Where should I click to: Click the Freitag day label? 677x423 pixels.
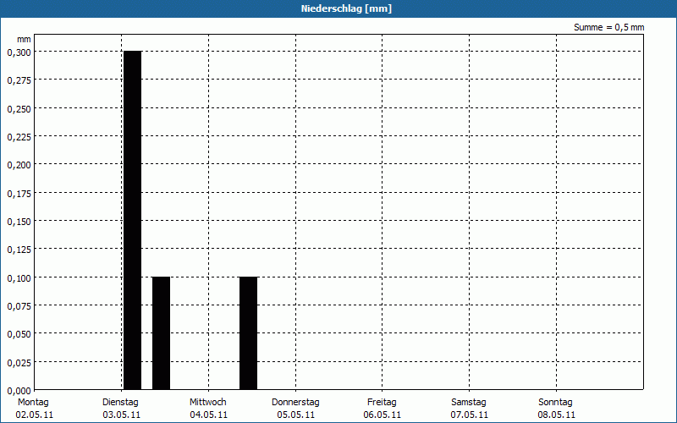tap(382, 403)
